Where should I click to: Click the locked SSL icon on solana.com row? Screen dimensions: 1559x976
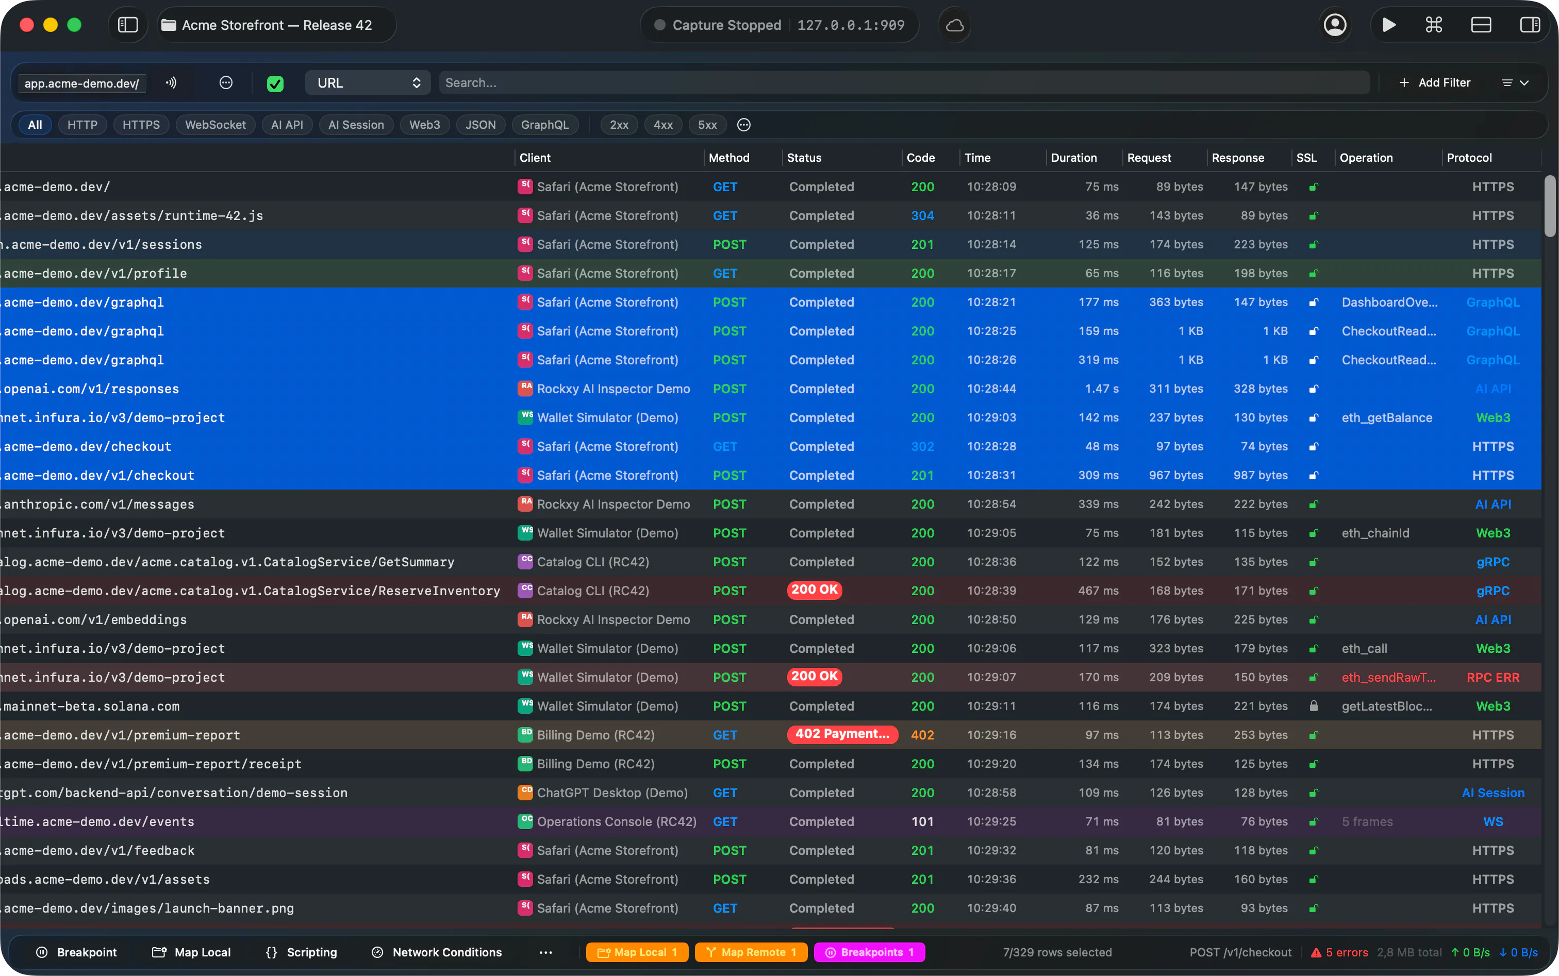[x=1313, y=706]
